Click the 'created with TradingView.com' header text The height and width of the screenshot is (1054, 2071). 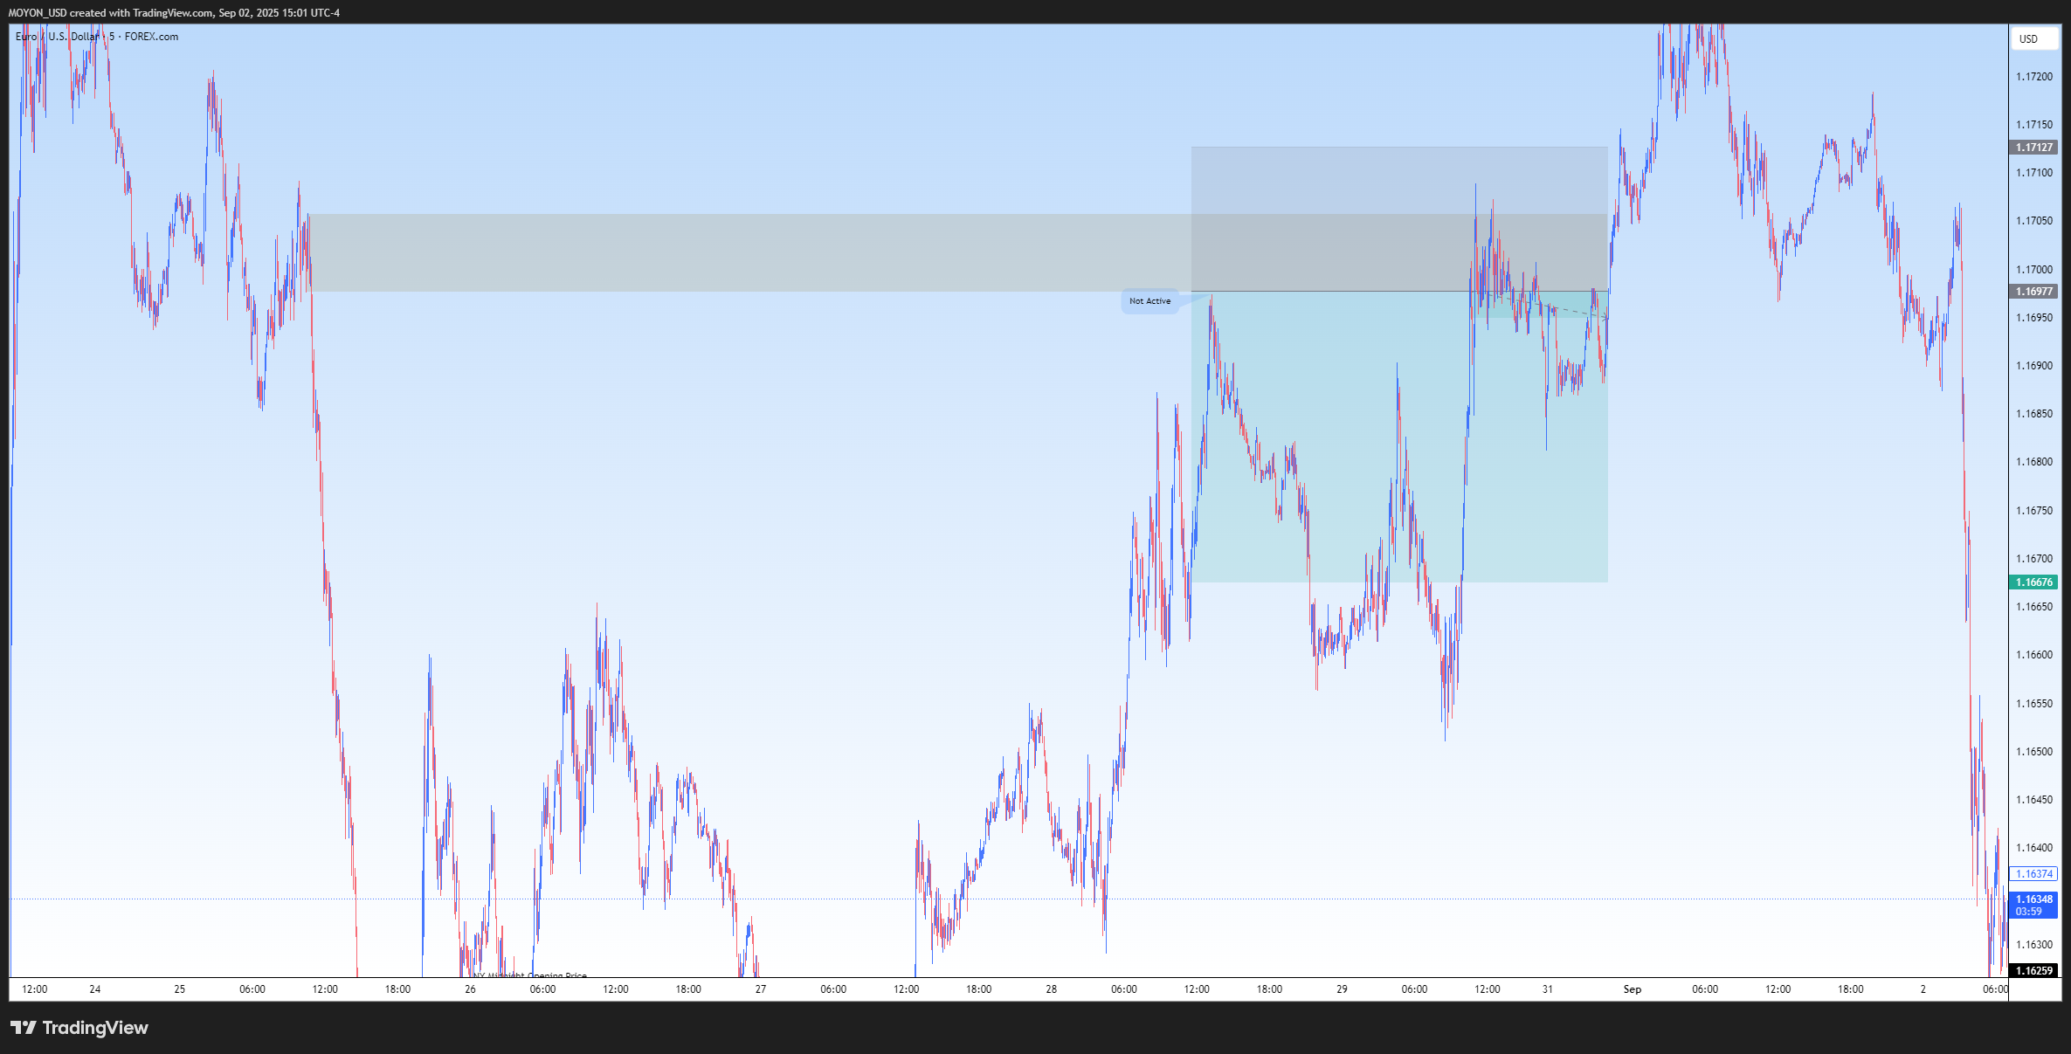coord(142,12)
